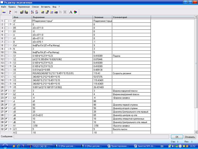Click the Значение column header
Image resolution: width=198 pixels, height=149 pixels.
point(102,17)
